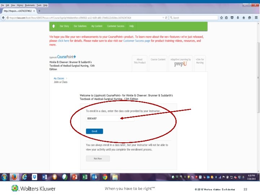260x195 pixels.
Task: Open a new tab with the plus button
Action: pos(39,11)
